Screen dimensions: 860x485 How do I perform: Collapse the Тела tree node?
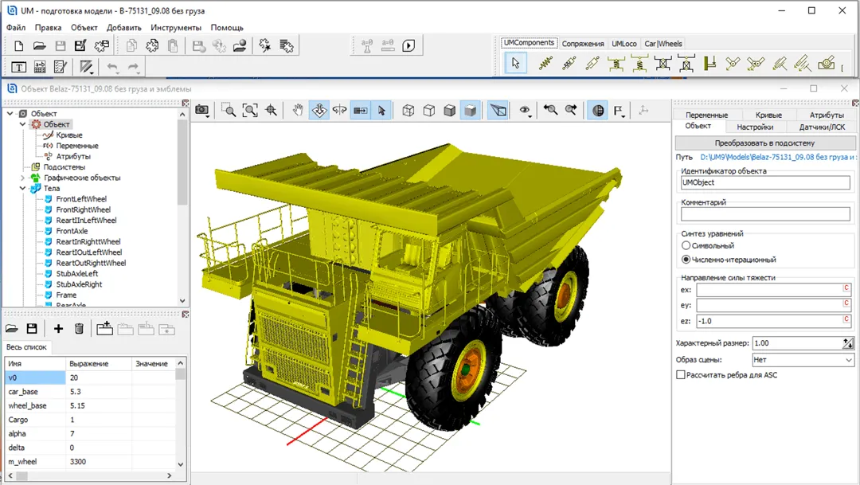22,188
